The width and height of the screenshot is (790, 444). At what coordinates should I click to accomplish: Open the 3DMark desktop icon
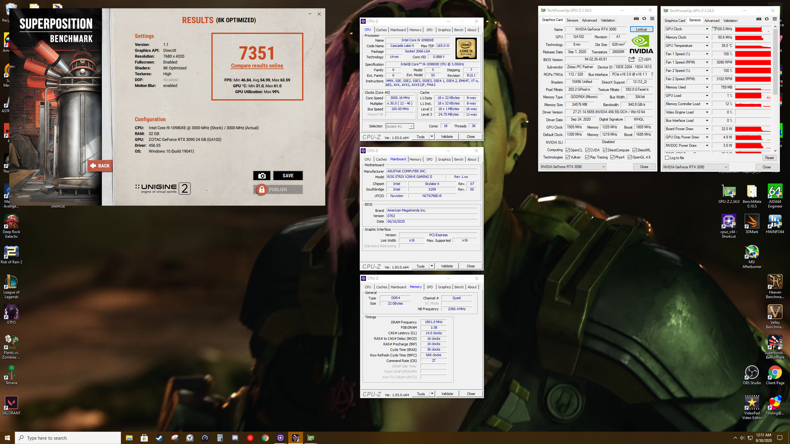pyautogui.click(x=752, y=224)
